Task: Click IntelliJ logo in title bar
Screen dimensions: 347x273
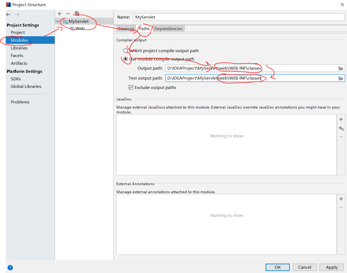Action: click(8, 5)
